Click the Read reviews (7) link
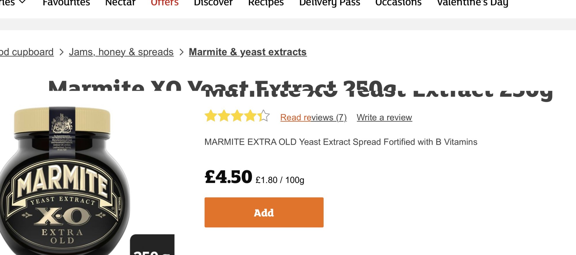The height and width of the screenshot is (255, 576). click(x=313, y=117)
